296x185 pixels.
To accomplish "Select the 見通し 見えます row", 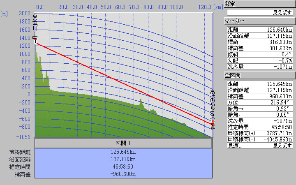I will pos(260,146).
